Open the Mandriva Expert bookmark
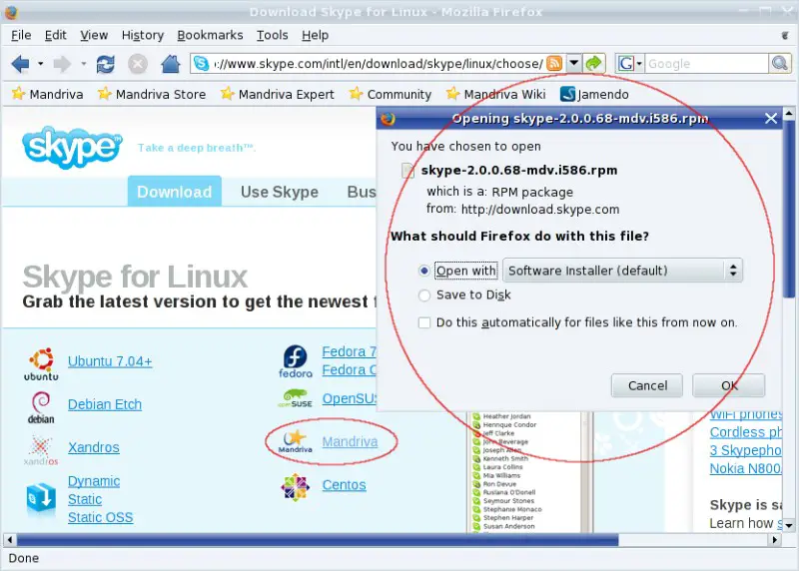The image size is (799, 571). 278,94
